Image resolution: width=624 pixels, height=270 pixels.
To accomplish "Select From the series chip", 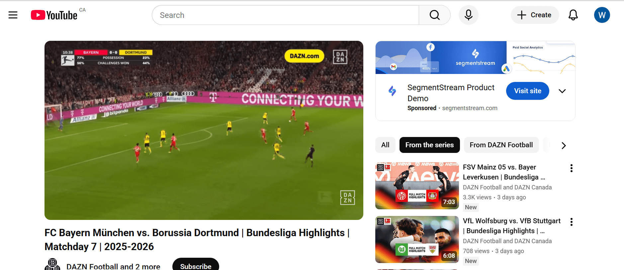I will click(x=429, y=145).
